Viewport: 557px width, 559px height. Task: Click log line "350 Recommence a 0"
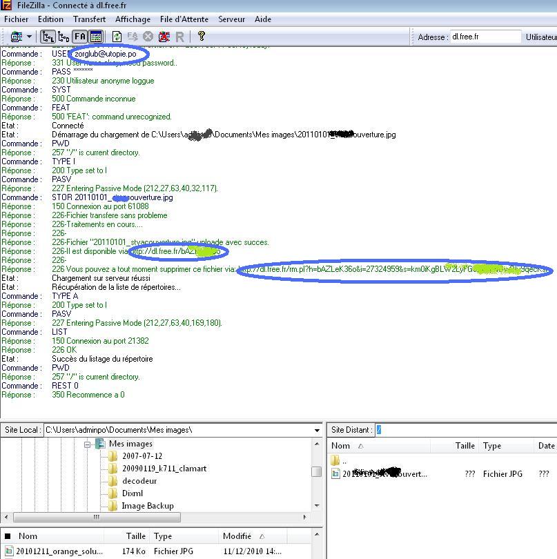pyautogui.click(x=88, y=395)
